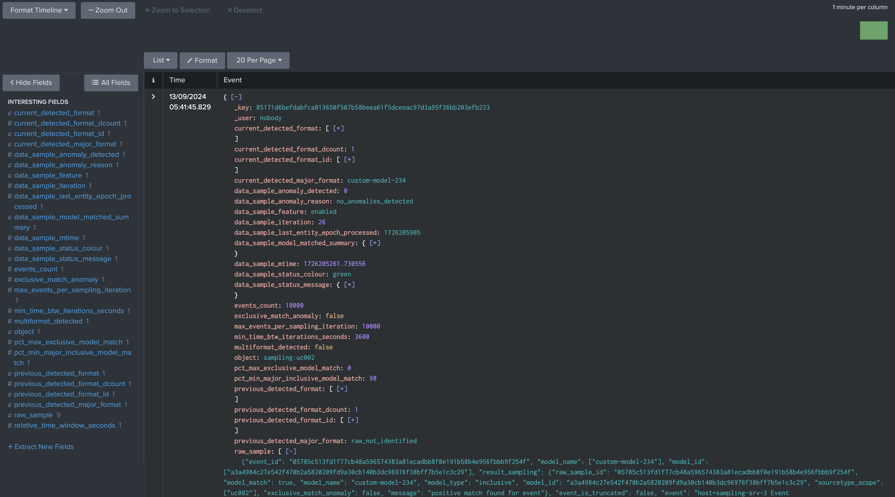895x497 pixels.
Task: Click Hide Fields button
Action: pos(31,83)
